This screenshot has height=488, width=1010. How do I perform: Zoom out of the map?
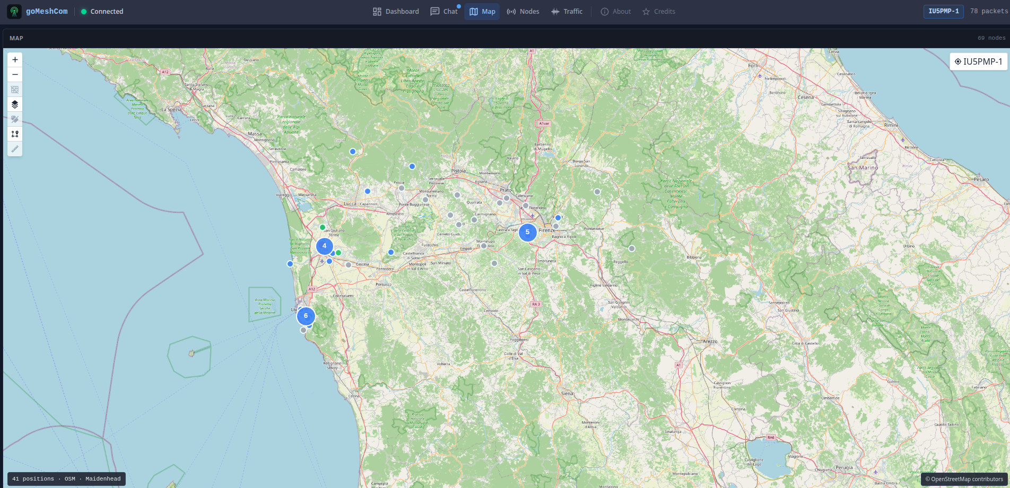(x=15, y=75)
